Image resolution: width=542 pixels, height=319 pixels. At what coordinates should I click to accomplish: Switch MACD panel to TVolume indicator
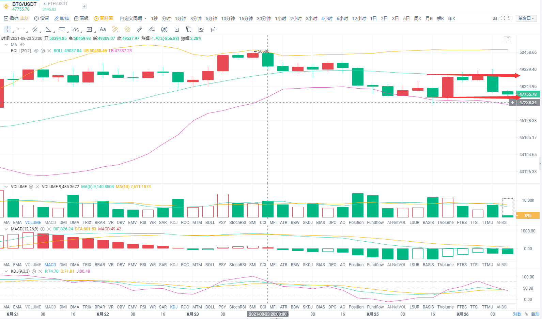[446, 265]
